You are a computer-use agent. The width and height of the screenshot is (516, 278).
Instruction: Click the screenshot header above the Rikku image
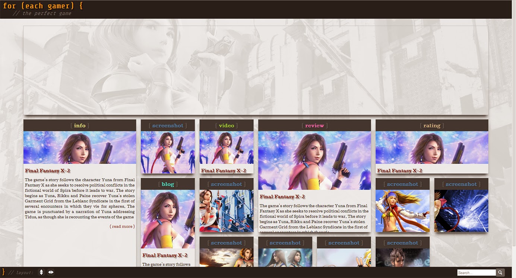coord(402,184)
